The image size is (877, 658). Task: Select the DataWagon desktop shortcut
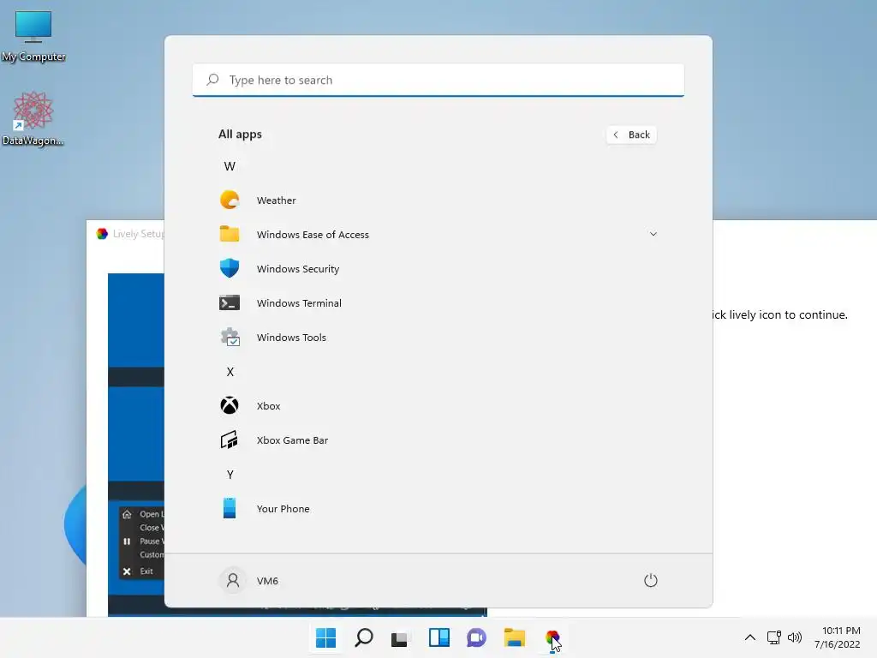[x=33, y=118]
